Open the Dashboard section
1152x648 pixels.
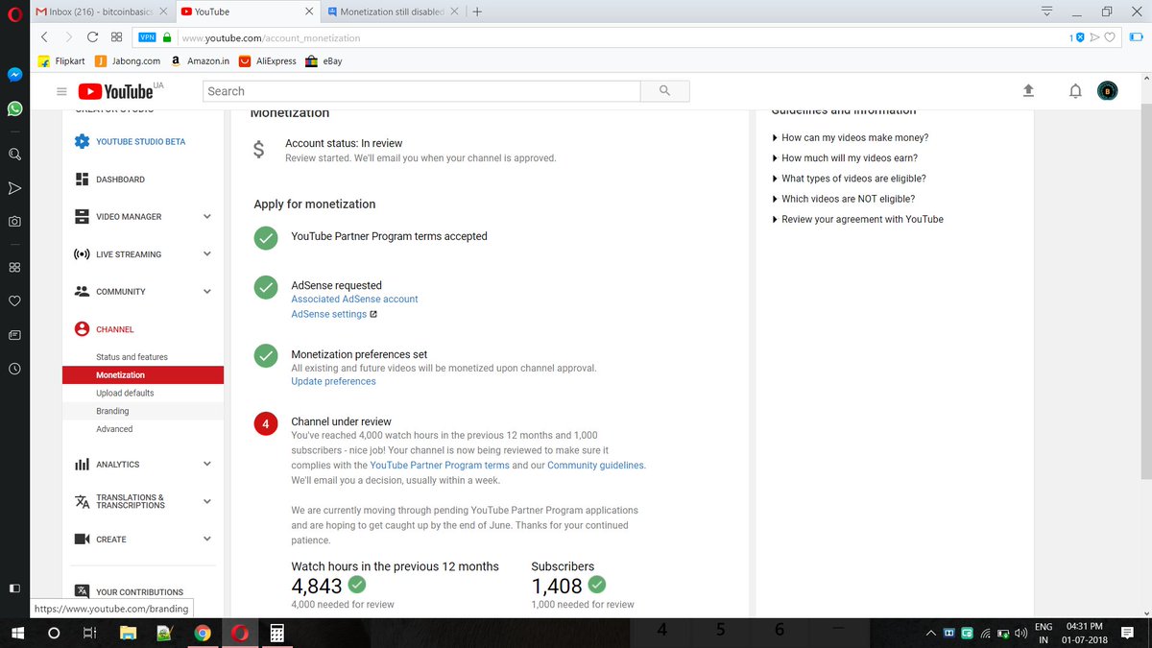[109, 180]
